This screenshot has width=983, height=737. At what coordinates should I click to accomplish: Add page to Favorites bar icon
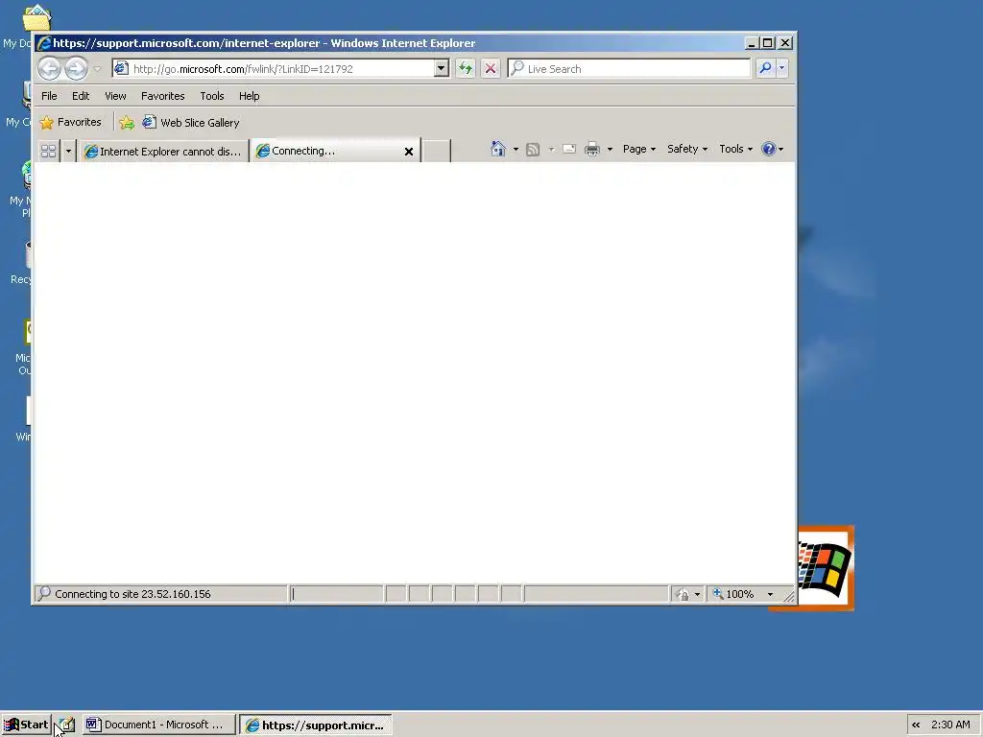coord(127,122)
